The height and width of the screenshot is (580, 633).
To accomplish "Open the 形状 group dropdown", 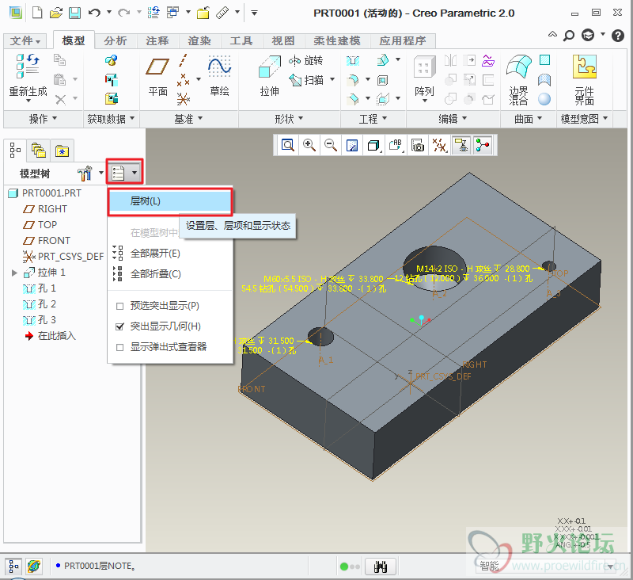I will 289,119.
